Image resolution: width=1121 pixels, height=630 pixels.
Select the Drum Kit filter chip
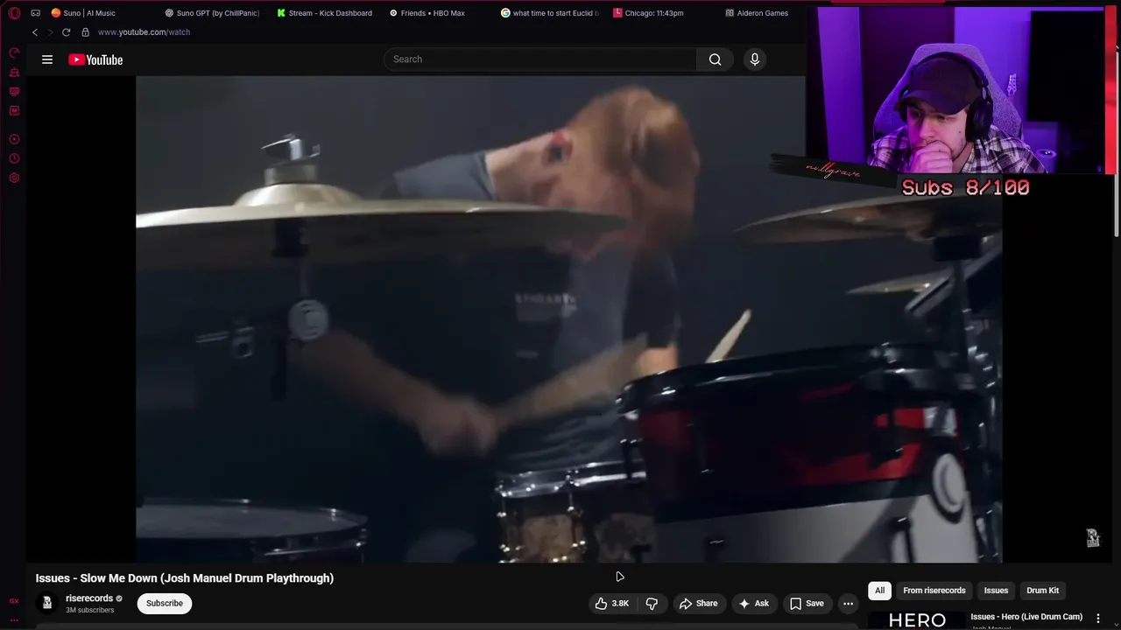(x=1042, y=591)
